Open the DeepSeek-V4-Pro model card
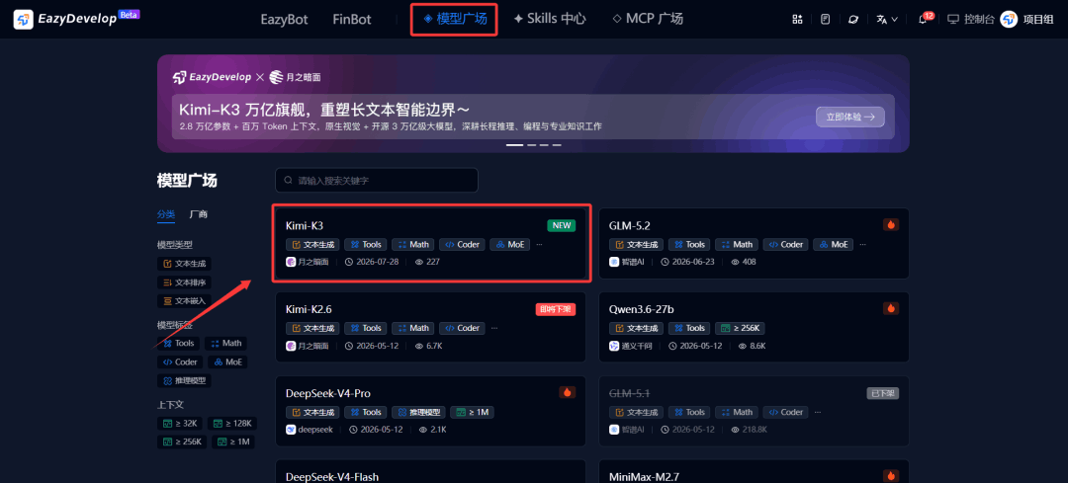 click(430, 411)
